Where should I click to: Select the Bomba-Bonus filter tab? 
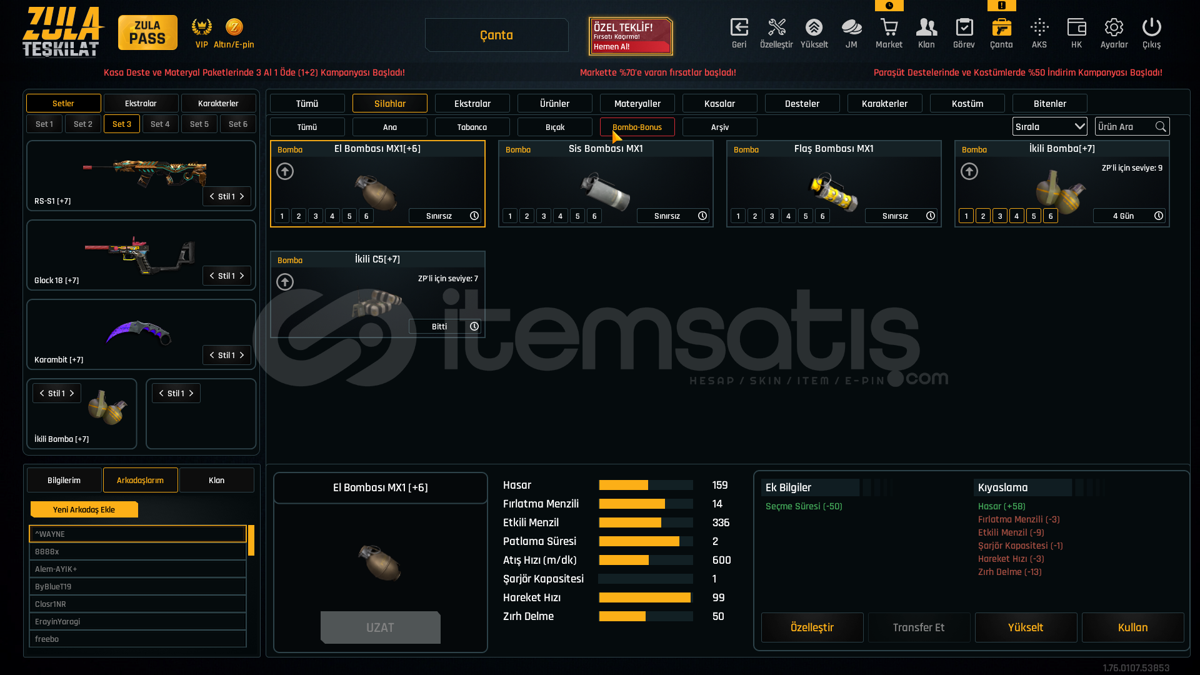point(637,127)
